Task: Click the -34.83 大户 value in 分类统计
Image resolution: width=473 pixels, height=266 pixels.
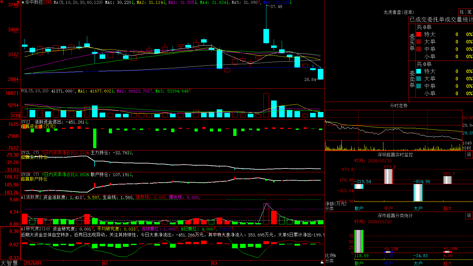Action: [420, 256]
